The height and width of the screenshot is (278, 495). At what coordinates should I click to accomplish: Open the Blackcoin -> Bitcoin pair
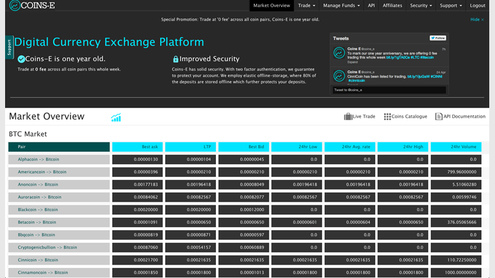click(x=38, y=210)
